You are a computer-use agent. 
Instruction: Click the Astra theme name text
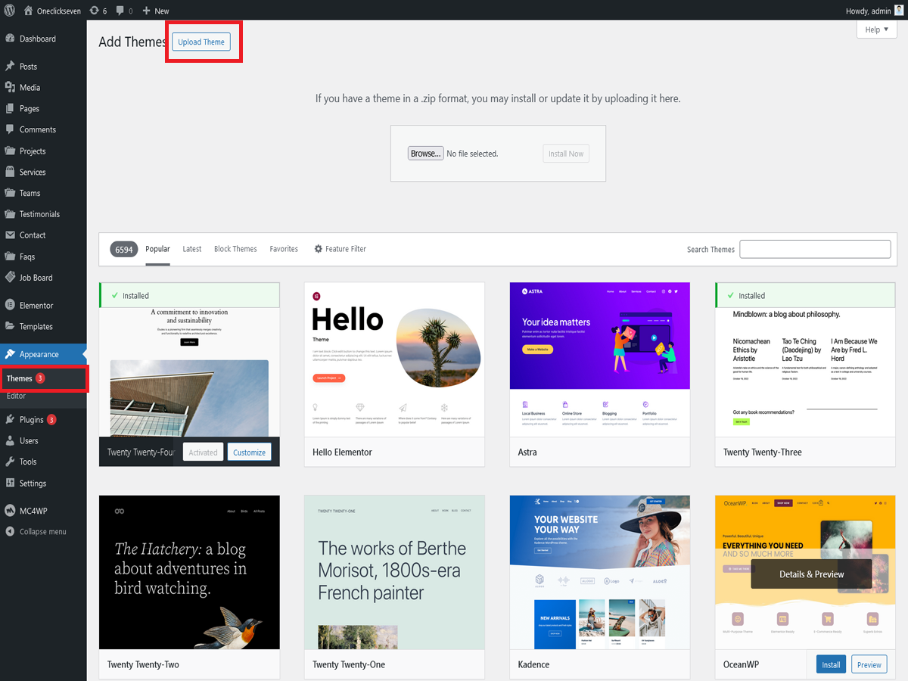527,452
